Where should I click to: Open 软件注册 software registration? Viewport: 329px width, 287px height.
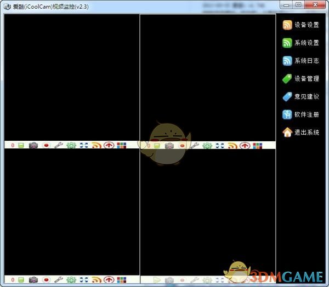click(x=300, y=114)
